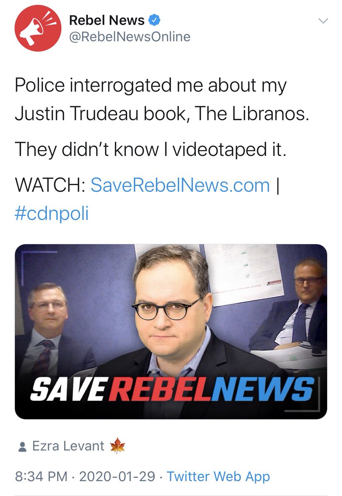Viewport: 342px width, 496px height.
Task: Expand the tweet options chevron menu
Action: pos(323,20)
